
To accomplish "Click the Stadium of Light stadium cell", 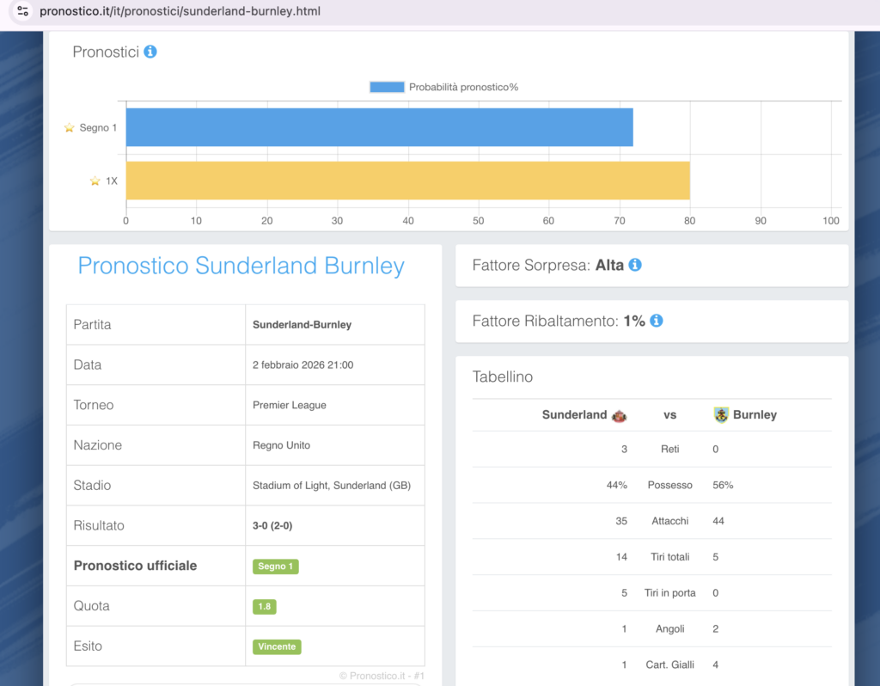I will coord(332,486).
